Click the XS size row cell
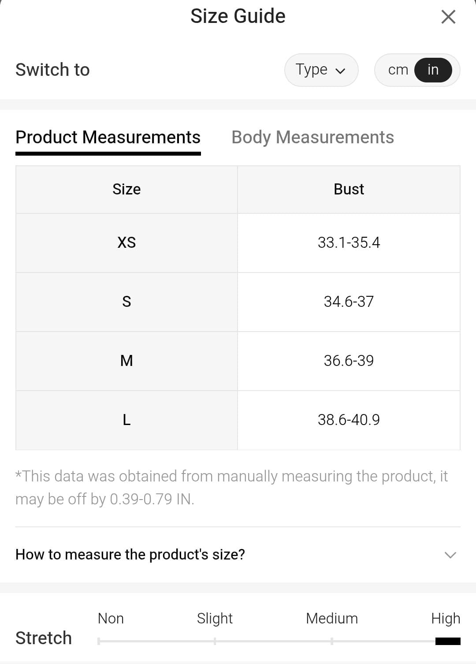Screen dimensions: 476x664 (126, 242)
